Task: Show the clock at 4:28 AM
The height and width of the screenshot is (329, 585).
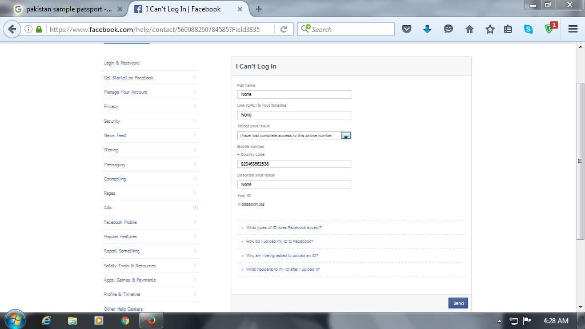Action: (x=555, y=321)
